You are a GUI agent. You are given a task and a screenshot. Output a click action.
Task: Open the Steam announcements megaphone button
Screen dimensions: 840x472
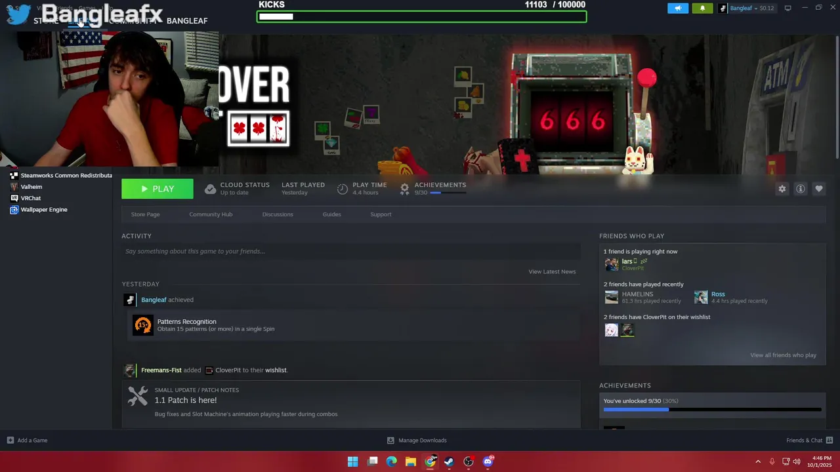[678, 8]
